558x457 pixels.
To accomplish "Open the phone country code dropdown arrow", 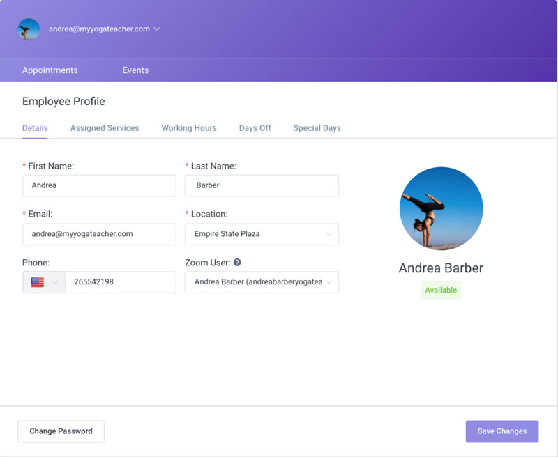I will (55, 282).
